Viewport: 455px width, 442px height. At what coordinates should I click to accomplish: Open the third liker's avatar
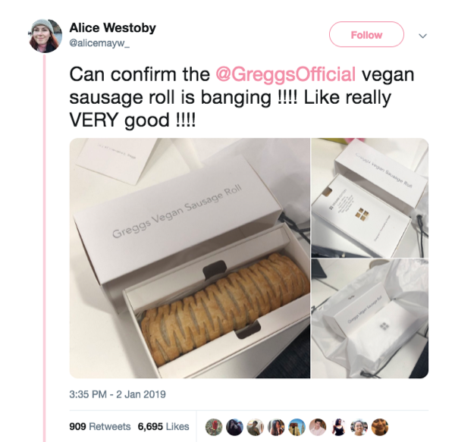pyautogui.click(x=255, y=427)
